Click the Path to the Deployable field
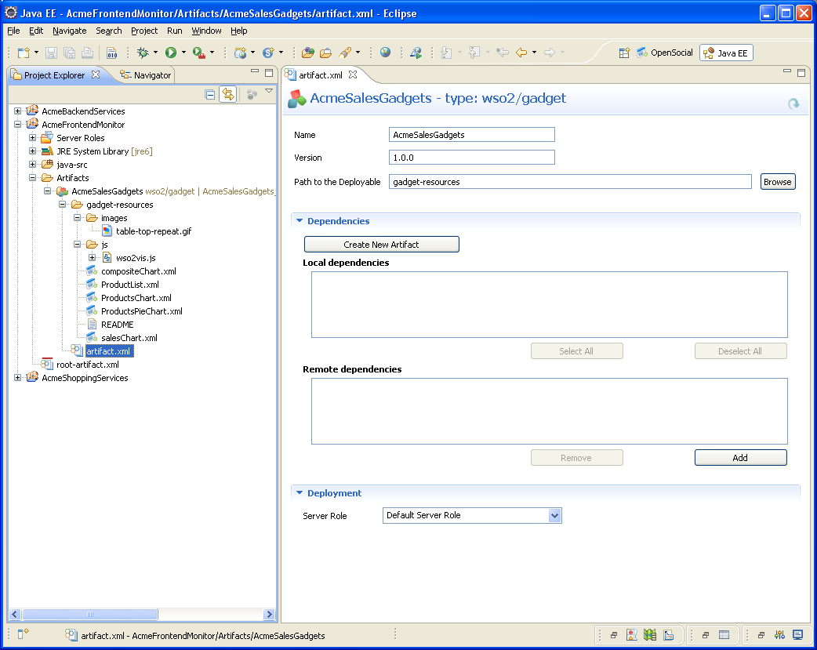This screenshot has width=817, height=650. pos(570,182)
